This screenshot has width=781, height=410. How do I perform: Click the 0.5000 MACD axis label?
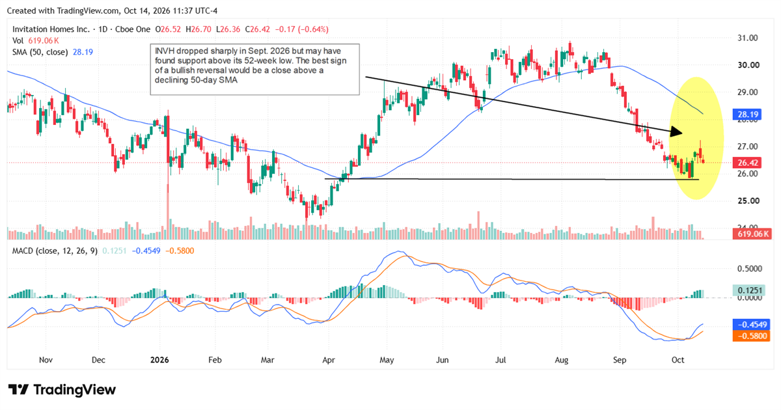(750, 268)
